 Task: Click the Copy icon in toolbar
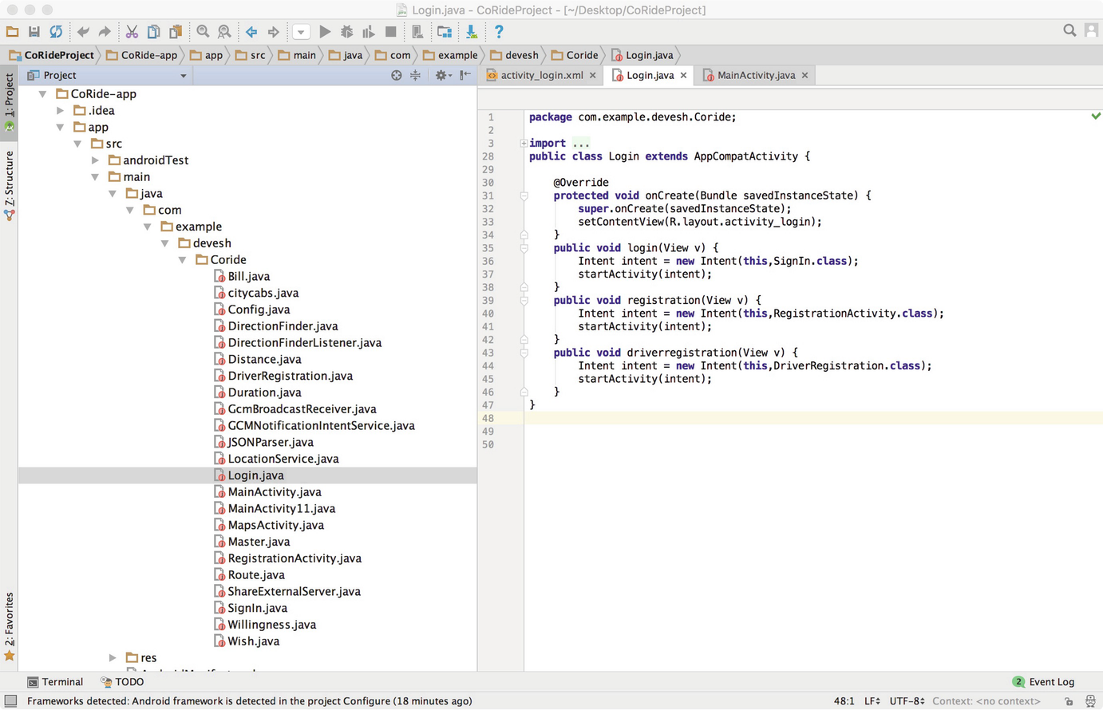pos(153,32)
